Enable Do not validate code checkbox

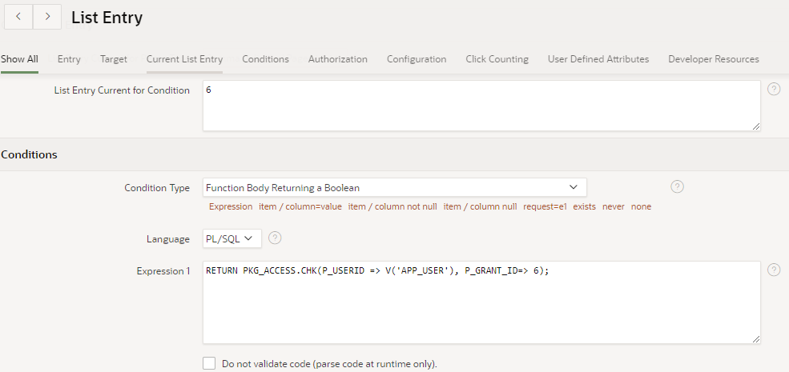[209, 363]
